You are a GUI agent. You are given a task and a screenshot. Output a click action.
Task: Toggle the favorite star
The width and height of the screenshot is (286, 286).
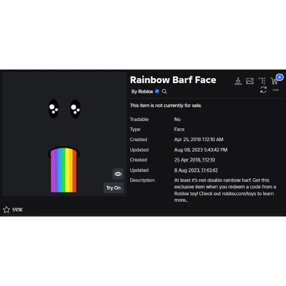[x=7, y=210]
